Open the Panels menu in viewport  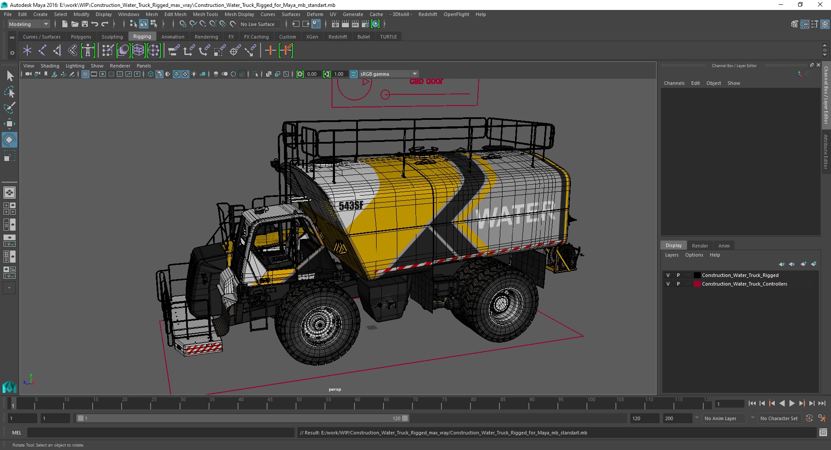pos(144,66)
